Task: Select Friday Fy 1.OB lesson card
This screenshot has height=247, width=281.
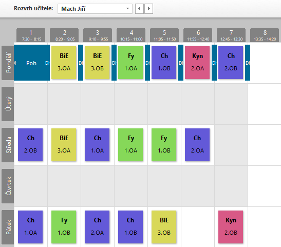Action: pos(64,227)
